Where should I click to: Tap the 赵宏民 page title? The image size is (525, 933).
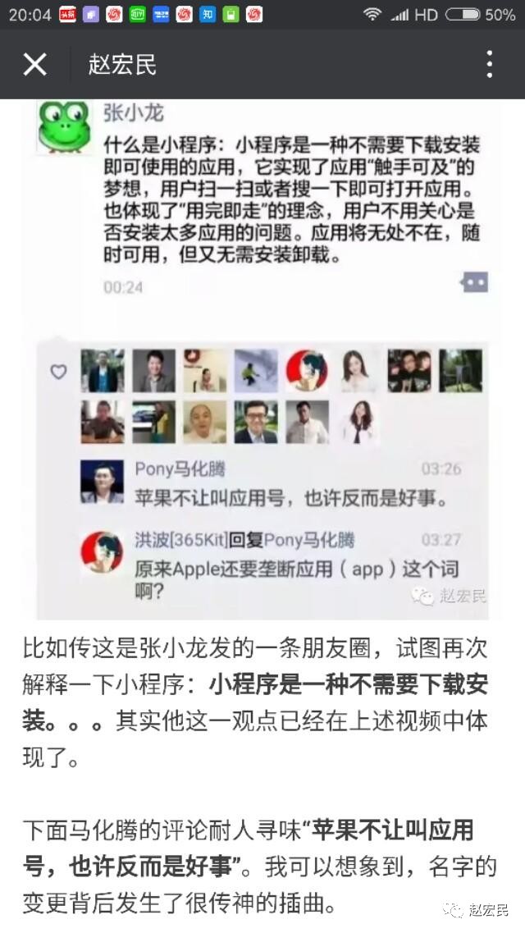122,64
